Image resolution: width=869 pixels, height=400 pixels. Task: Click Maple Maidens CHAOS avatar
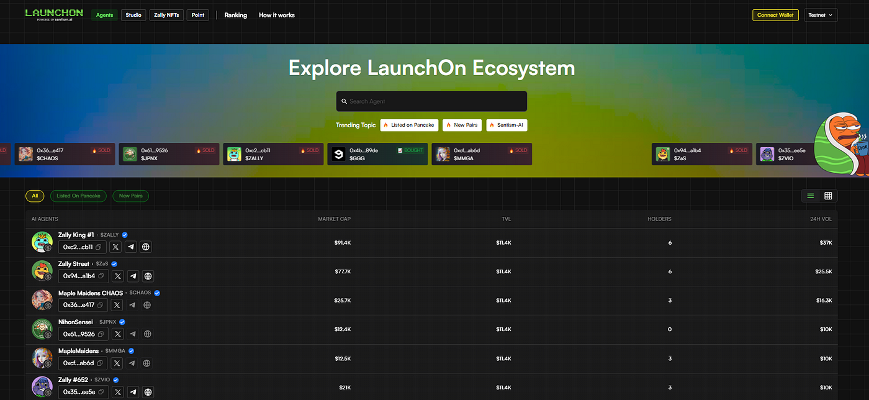42,300
